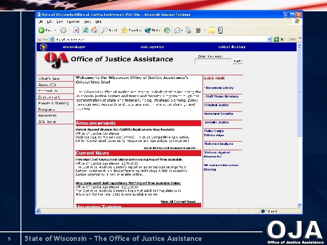Open What's New in the left navigation
Image resolution: width=327 pixels, height=245 pixels.
point(49,78)
